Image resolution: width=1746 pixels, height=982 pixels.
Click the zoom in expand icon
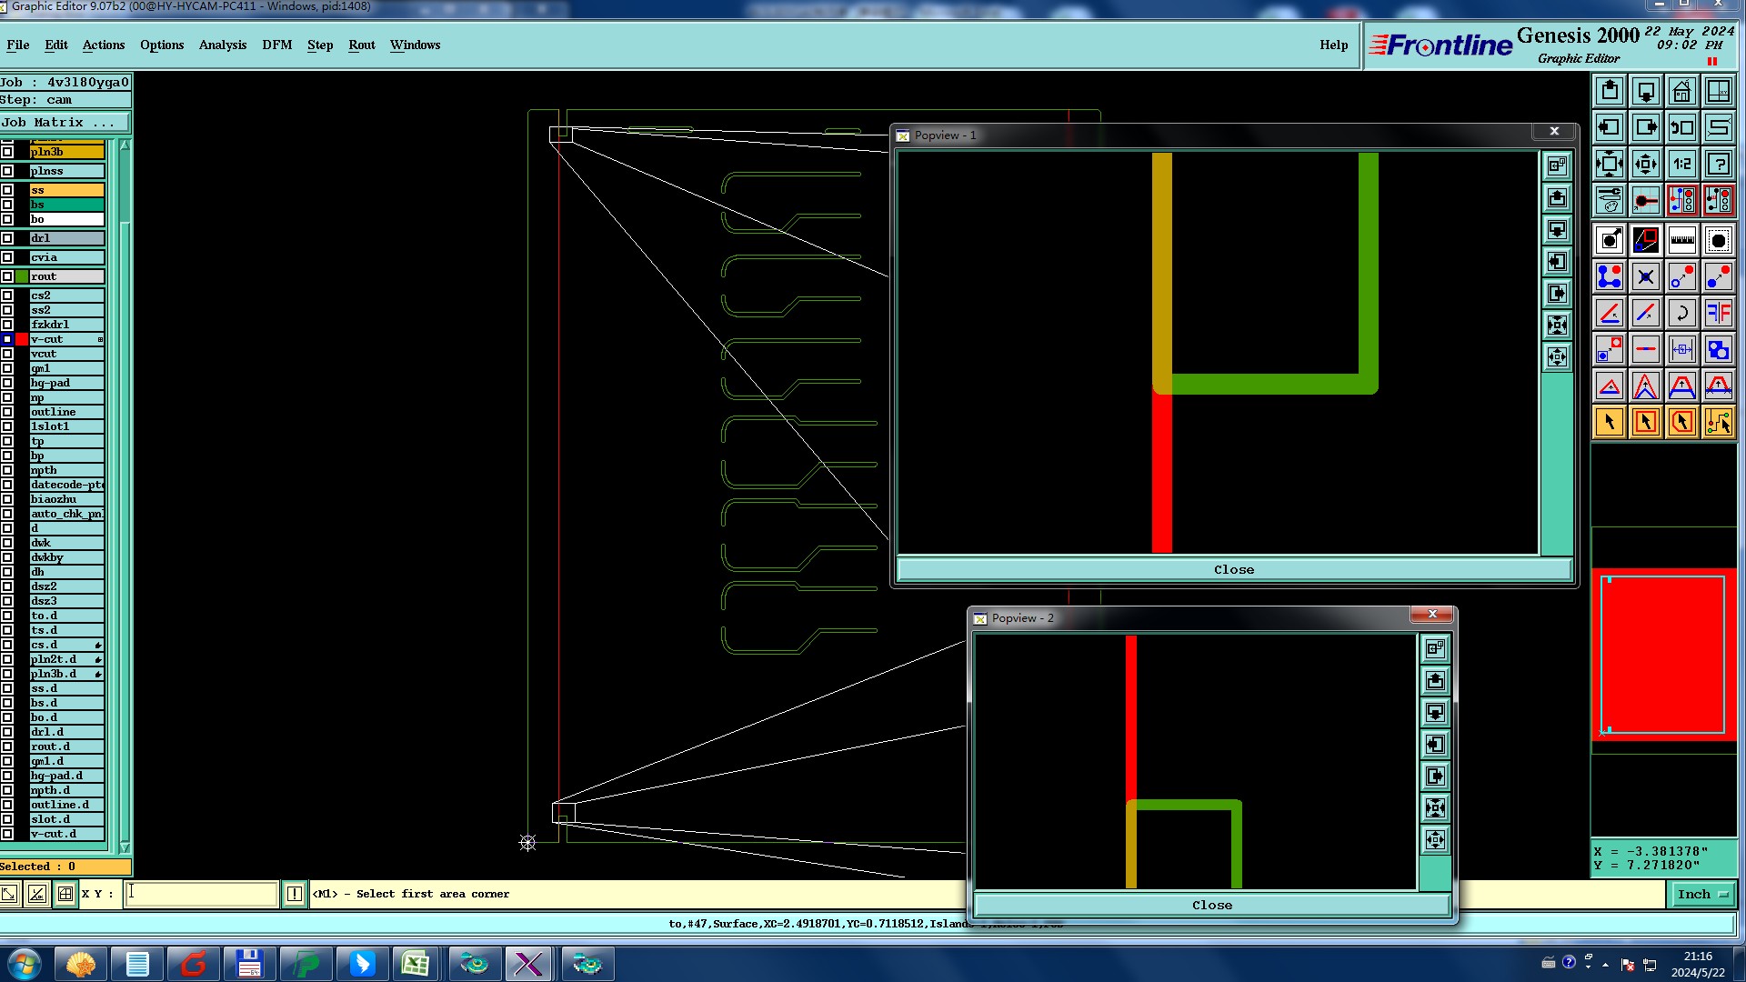pos(1610,164)
